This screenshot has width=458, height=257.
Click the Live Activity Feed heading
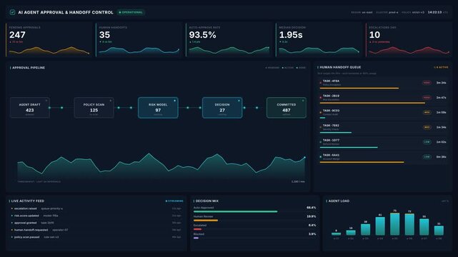tap(27, 201)
